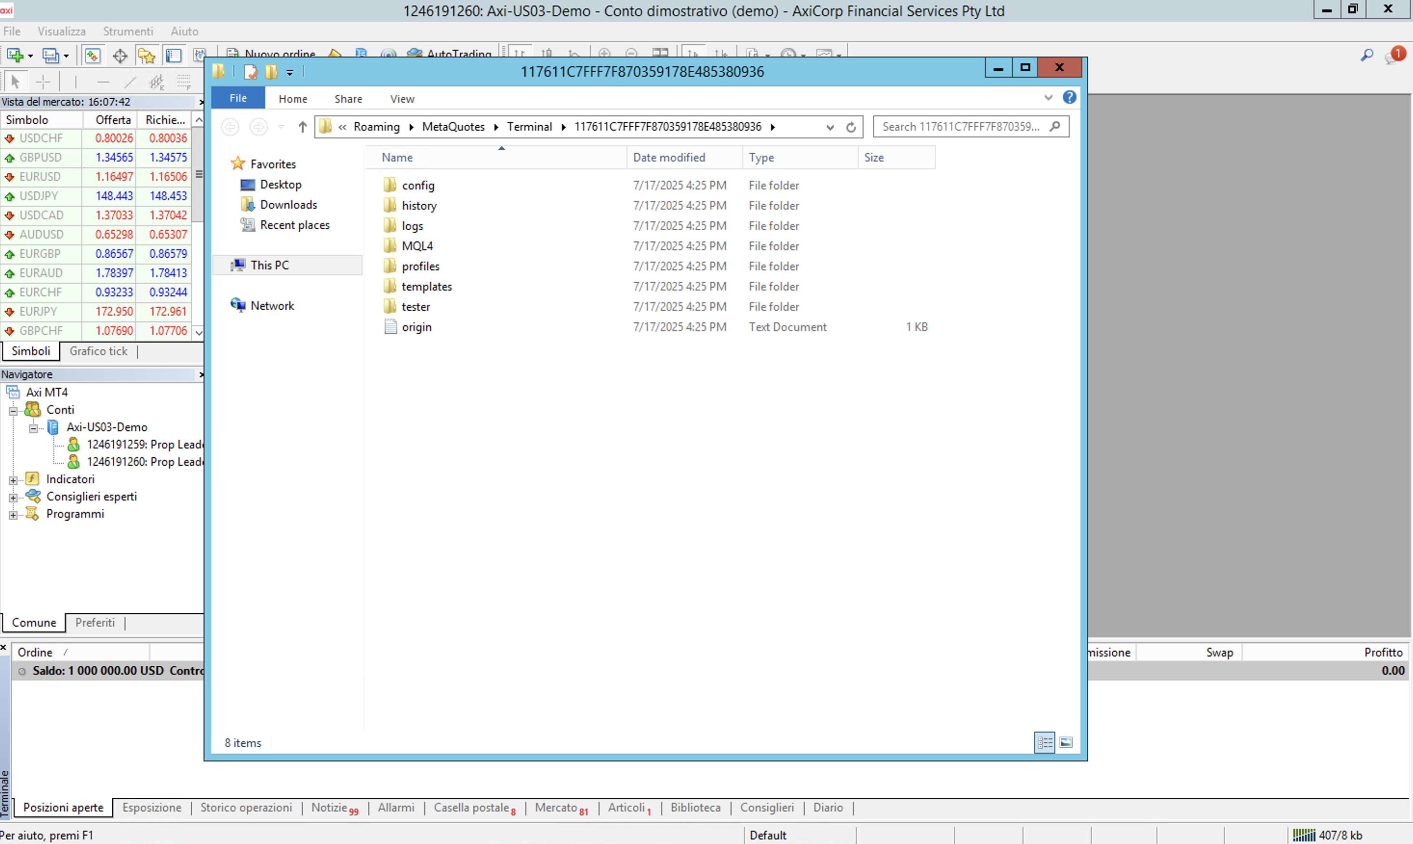Click the Explorer search input field
Viewport: 1413px width, 844px height.
coord(961,127)
